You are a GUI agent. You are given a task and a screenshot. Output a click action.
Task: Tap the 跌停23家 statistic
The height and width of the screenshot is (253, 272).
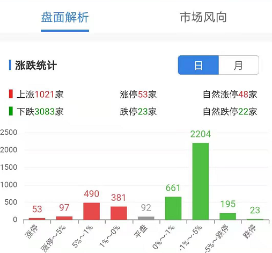(x=138, y=112)
